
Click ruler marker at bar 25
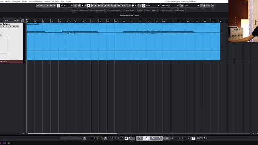pos(76,21)
